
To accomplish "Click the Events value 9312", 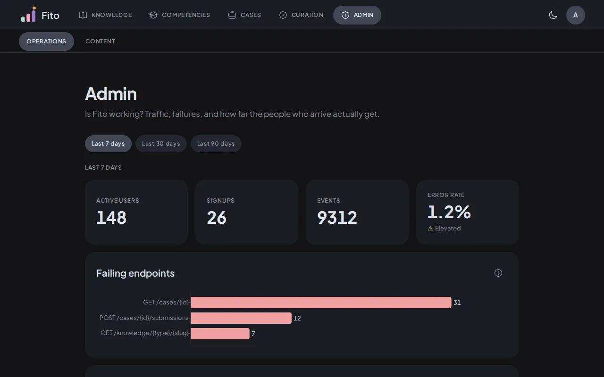I will coord(337,218).
